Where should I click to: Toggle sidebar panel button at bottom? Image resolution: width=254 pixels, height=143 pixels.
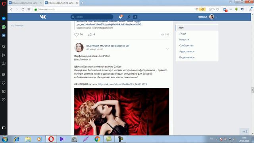pyautogui.click(x=4, y=128)
